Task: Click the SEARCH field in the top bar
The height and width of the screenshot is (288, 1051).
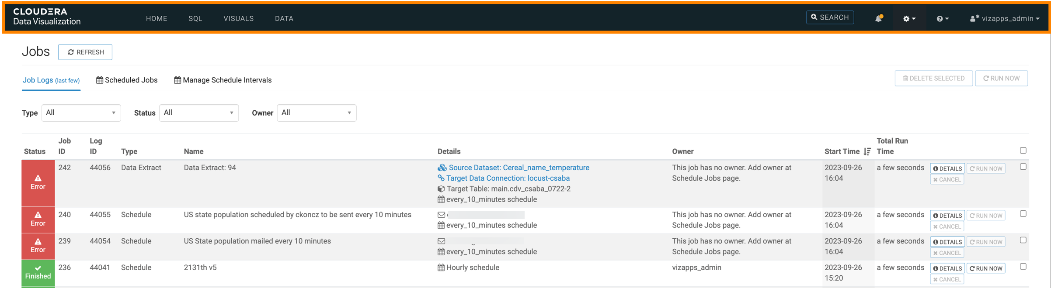Action: click(830, 17)
